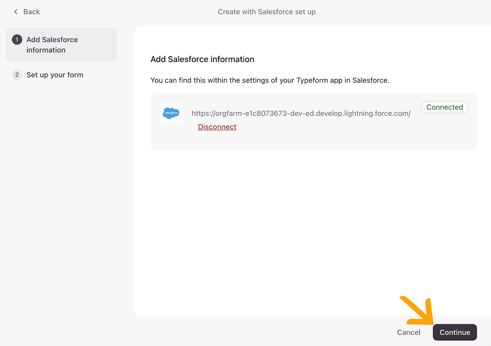Click the green Connected status badge
This screenshot has width=491, height=346.
pos(444,107)
